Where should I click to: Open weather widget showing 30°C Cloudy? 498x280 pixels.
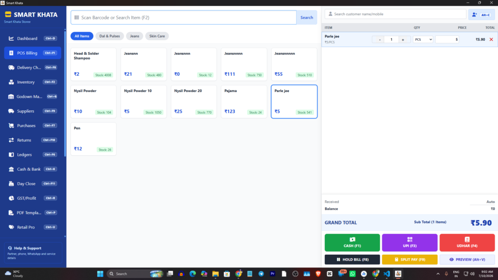click(14, 274)
